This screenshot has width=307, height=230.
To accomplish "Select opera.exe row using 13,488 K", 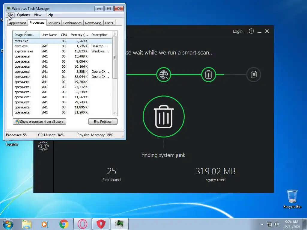I will (62, 56).
